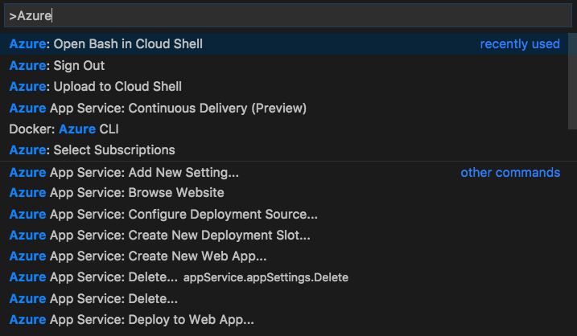This screenshot has width=577, height=336.
Task: Run 'Azure App Service: Add New Setting...'
Action: click(124, 172)
